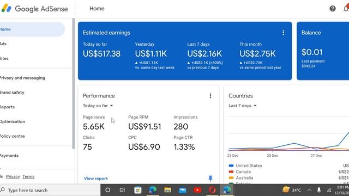Show hidden tray icons chevron
This screenshot has height=196, width=349.
point(309,190)
